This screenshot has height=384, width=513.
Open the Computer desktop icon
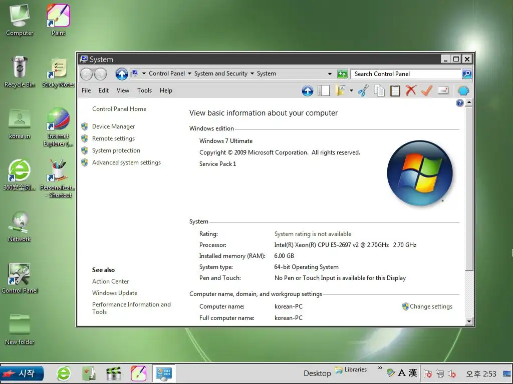pyautogui.click(x=20, y=20)
